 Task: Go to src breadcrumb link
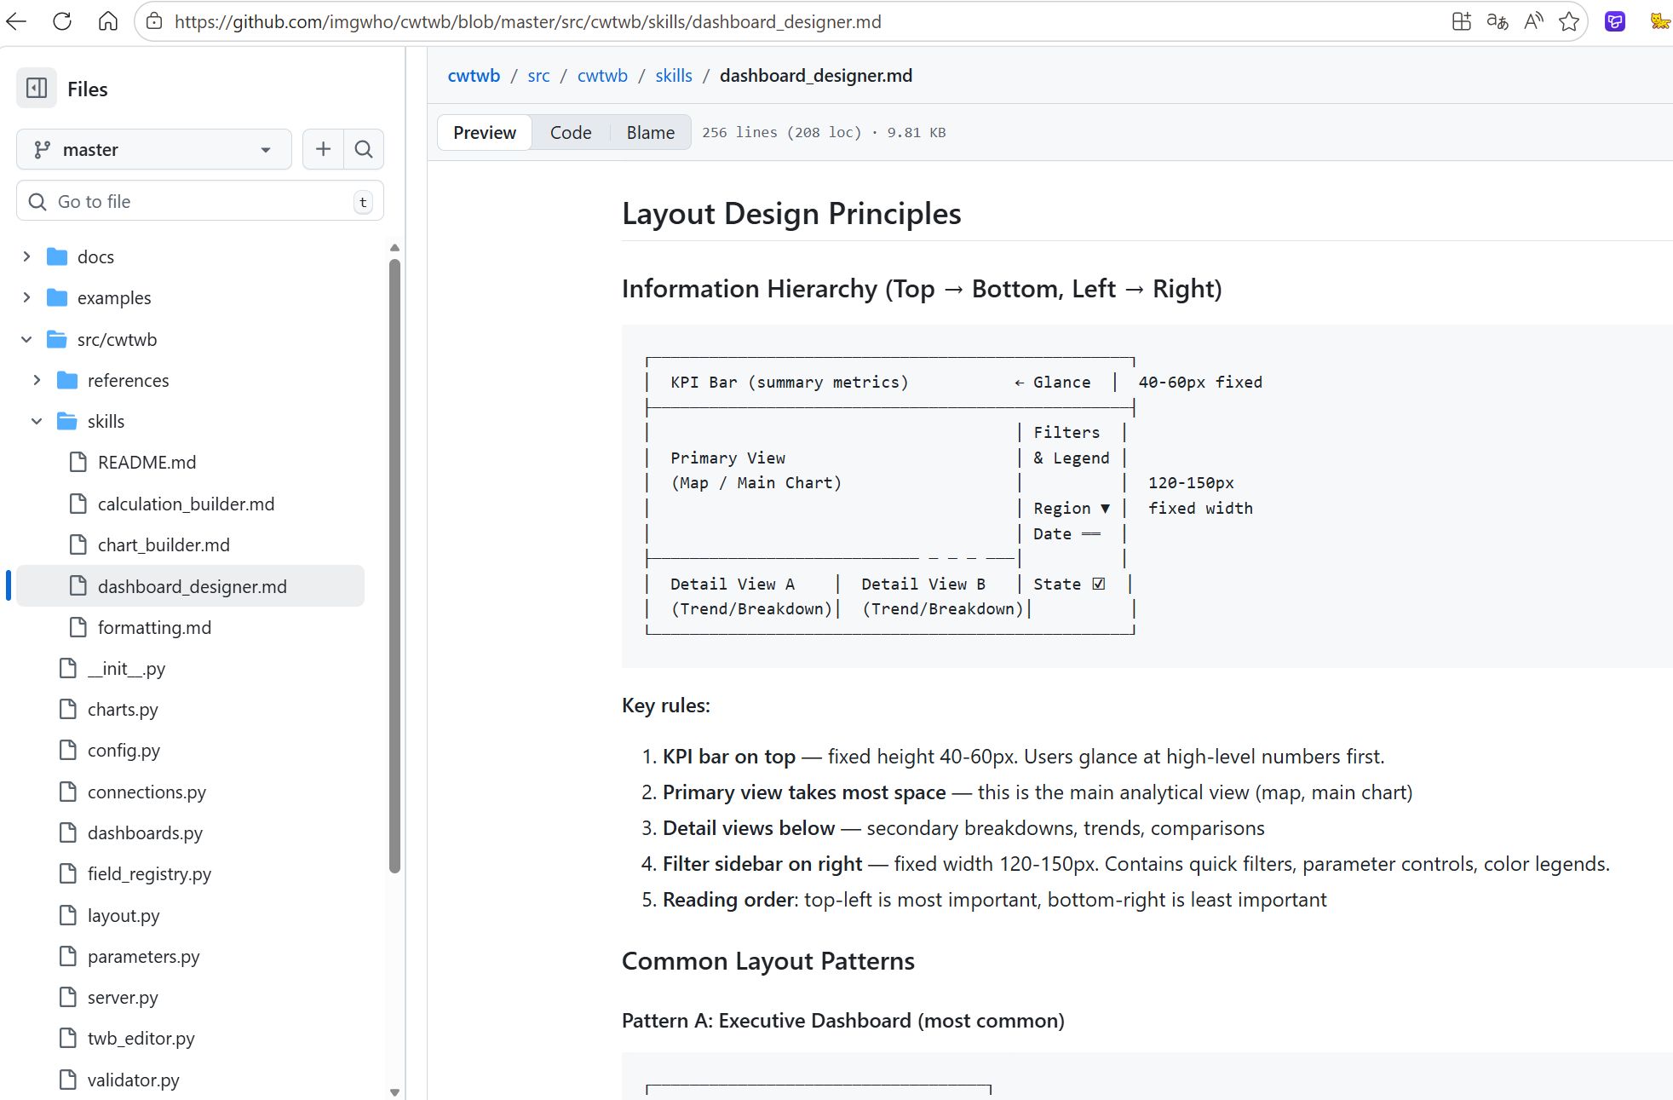click(x=538, y=76)
